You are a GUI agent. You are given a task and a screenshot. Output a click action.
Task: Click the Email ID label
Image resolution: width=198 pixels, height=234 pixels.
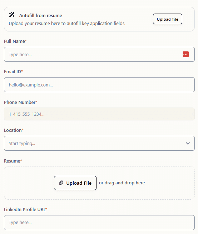[13, 72]
